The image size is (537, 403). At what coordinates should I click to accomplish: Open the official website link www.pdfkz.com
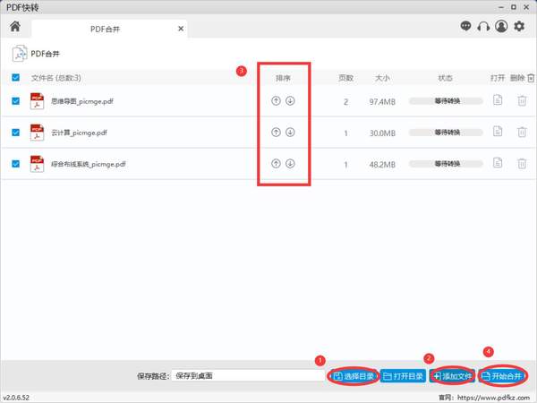[x=493, y=398]
